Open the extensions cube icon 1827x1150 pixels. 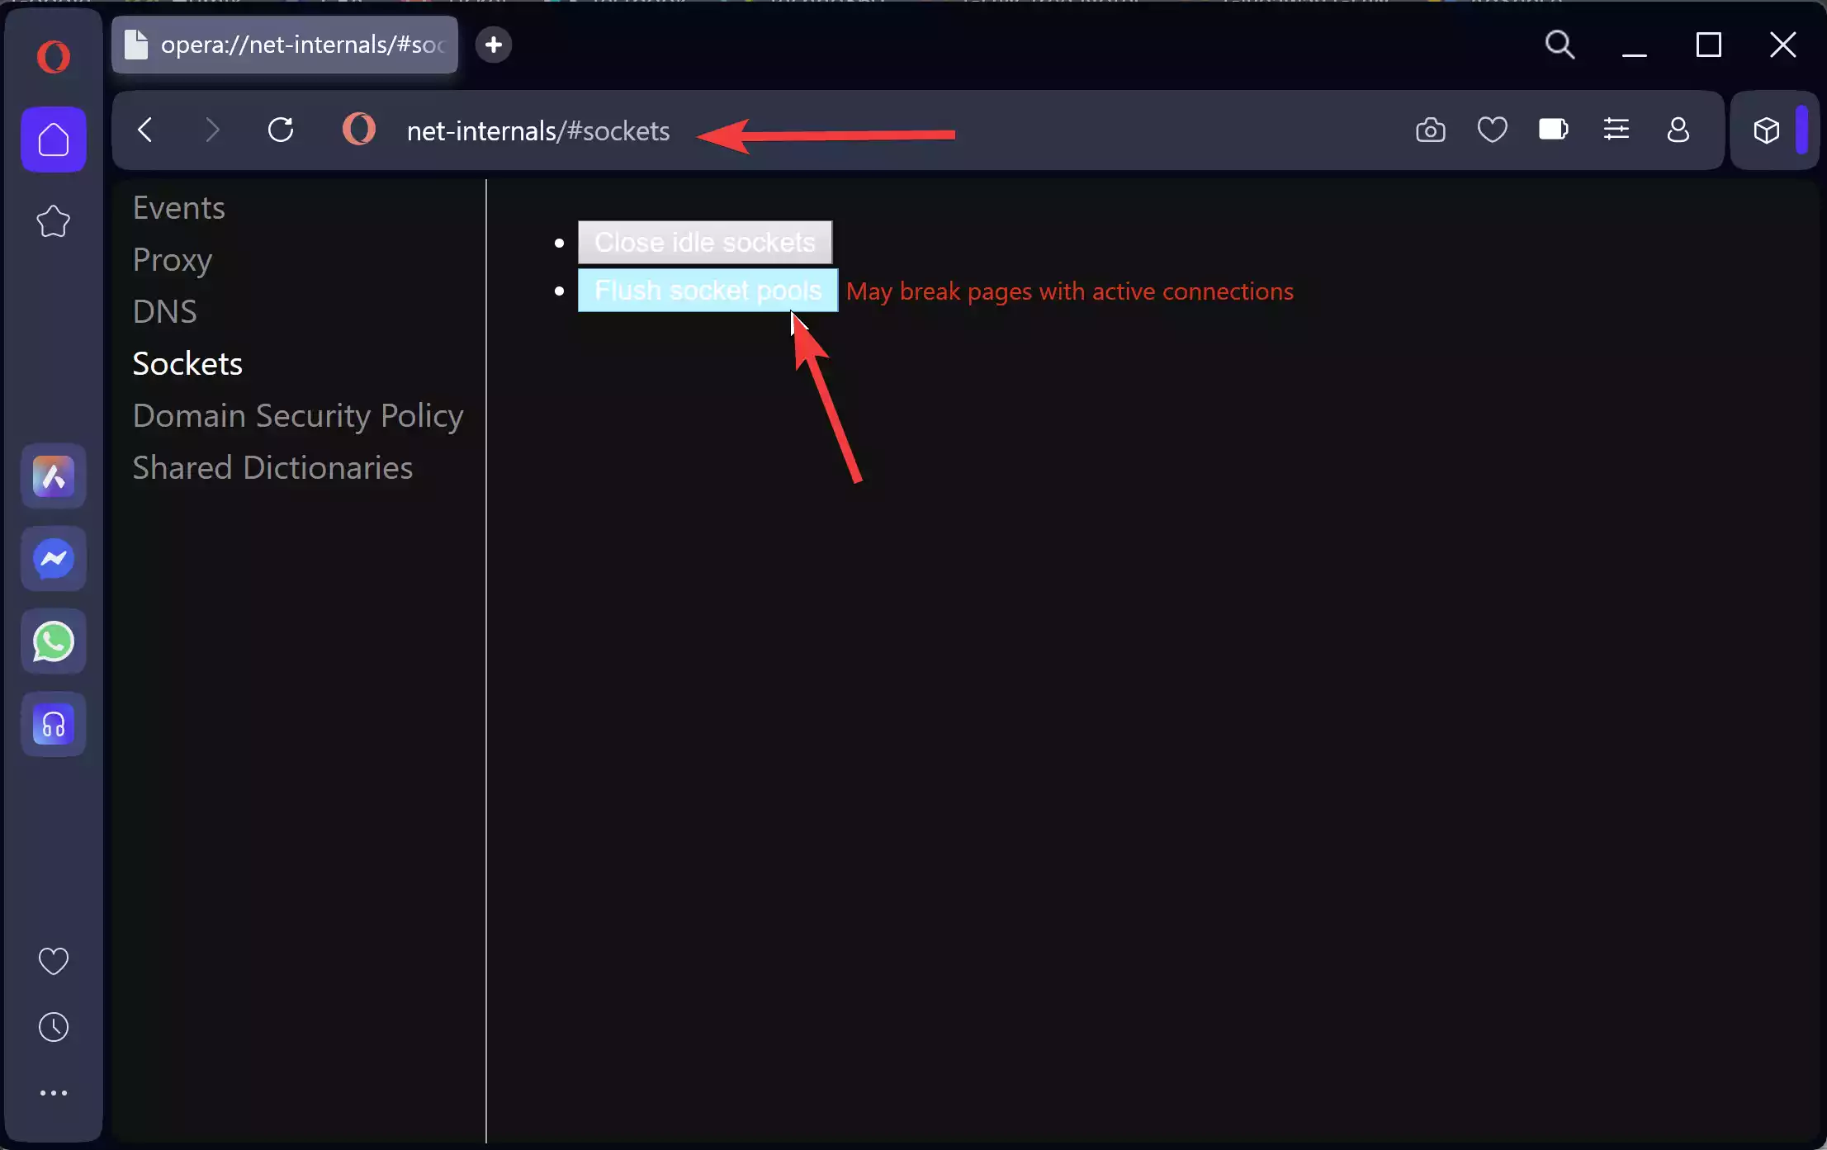[1766, 130]
